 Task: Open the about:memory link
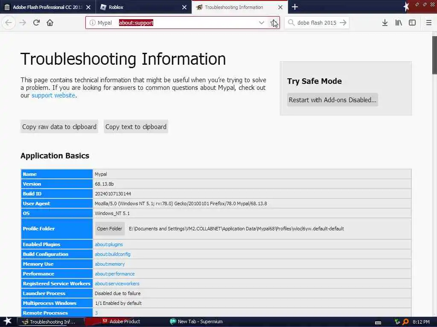click(110, 264)
